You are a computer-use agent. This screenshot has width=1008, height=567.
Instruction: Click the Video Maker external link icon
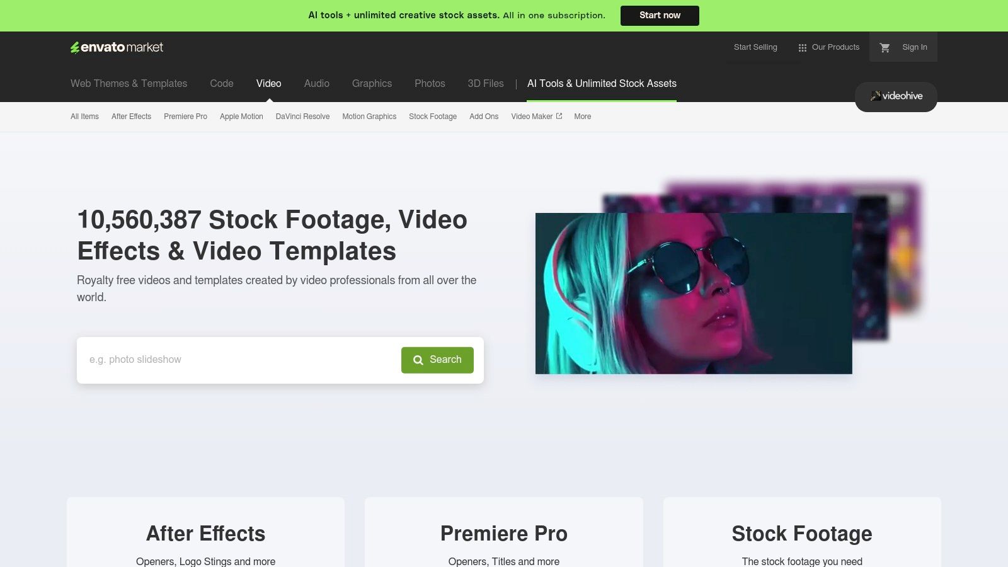(559, 116)
